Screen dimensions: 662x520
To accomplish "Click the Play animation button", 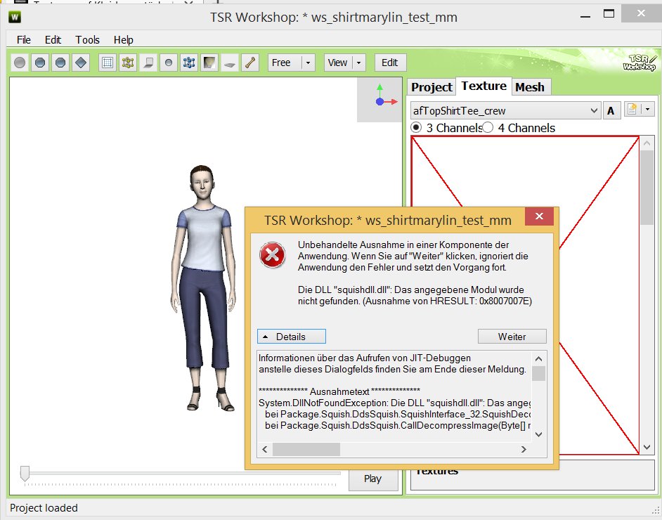I will point(372,479).
